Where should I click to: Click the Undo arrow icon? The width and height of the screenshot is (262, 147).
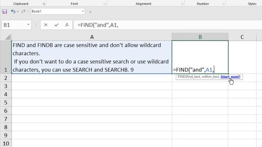13,11
